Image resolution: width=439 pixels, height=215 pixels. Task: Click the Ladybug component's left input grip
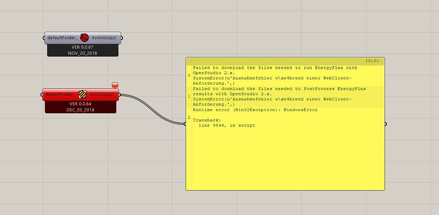[x=44, y=38]
